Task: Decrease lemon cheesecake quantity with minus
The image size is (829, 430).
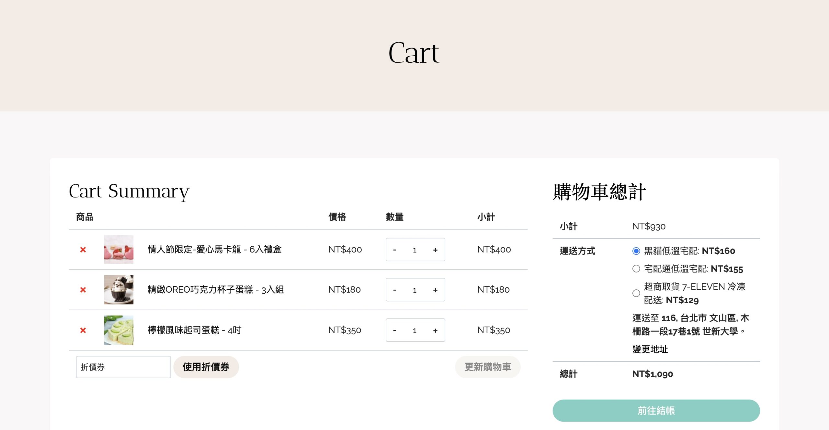Action: 394,330
